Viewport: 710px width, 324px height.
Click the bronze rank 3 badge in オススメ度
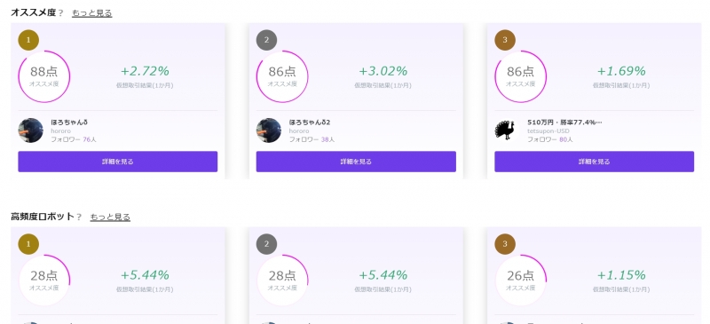505,40
